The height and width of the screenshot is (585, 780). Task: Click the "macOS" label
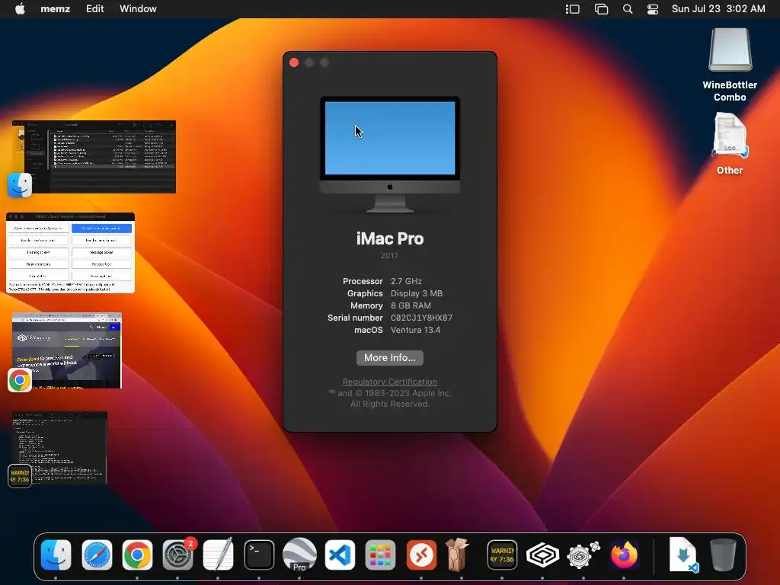(368, 330)
